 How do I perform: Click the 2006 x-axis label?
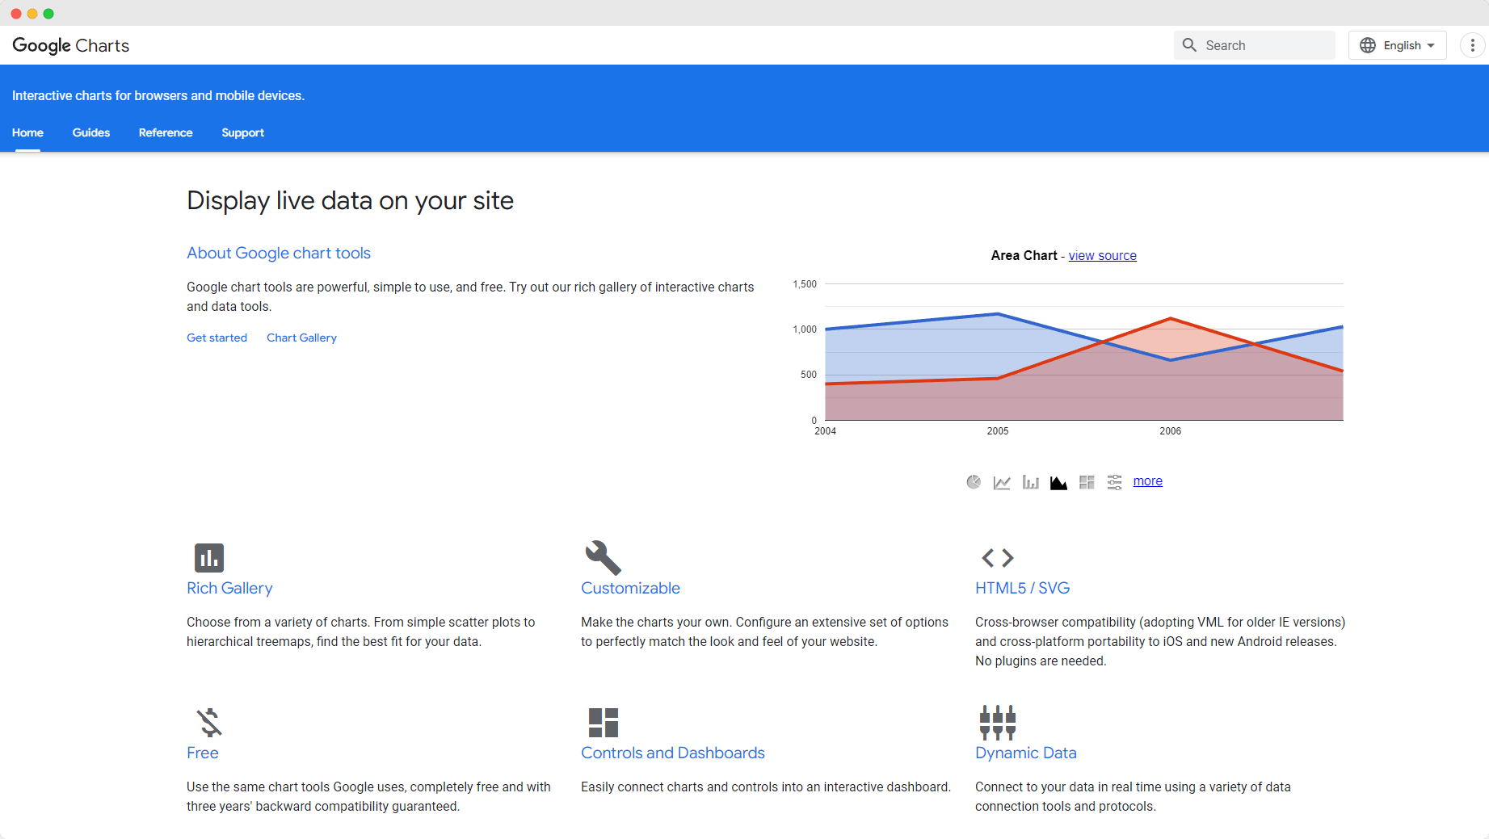point(1171,431)
